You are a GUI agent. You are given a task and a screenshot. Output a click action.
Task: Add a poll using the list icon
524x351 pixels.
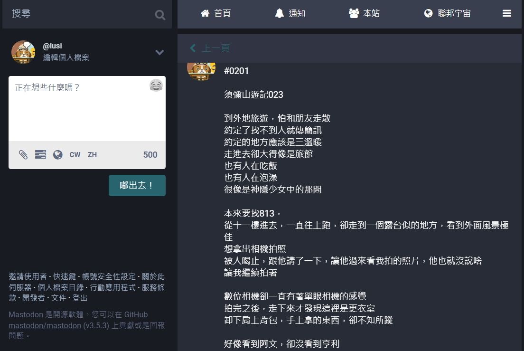pos(40,154)
